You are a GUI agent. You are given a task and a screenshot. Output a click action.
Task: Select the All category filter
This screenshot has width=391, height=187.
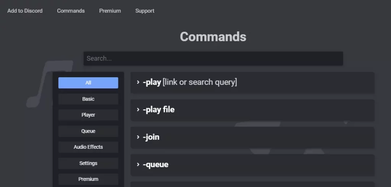(x=88, y=83)
